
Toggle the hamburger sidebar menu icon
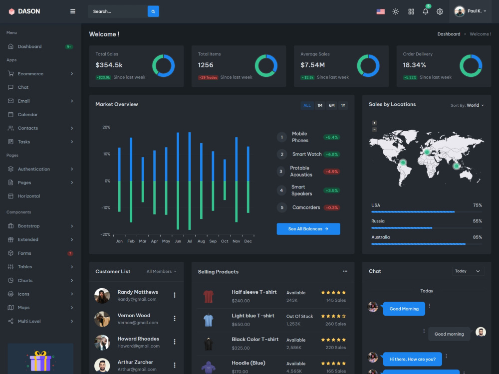pyautogui.click(x=72, y=11)
